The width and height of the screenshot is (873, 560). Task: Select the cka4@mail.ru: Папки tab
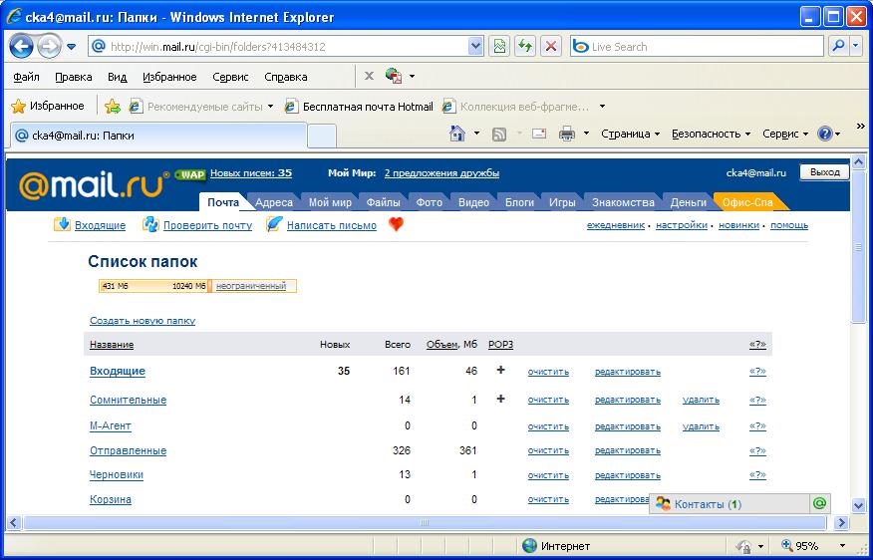pyautogui.click(x=158, y=136)
